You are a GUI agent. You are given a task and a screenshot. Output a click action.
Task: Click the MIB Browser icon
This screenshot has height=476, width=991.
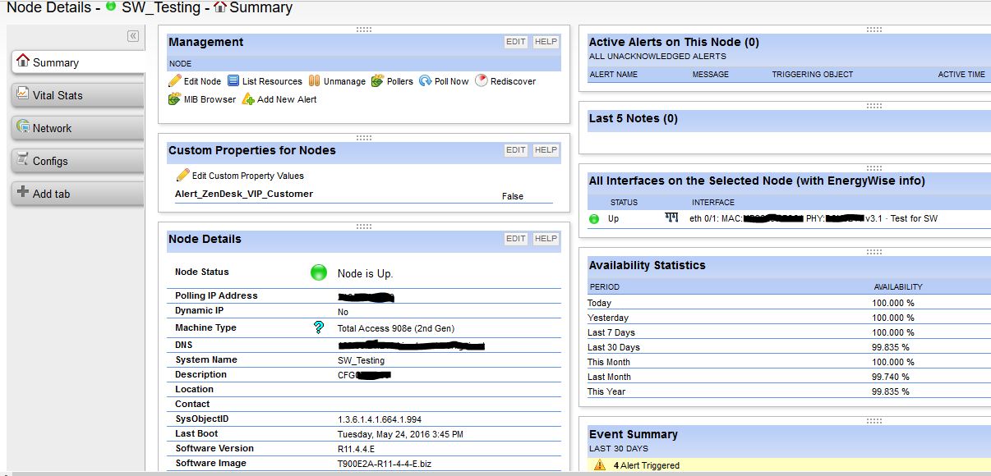[174, 99]
